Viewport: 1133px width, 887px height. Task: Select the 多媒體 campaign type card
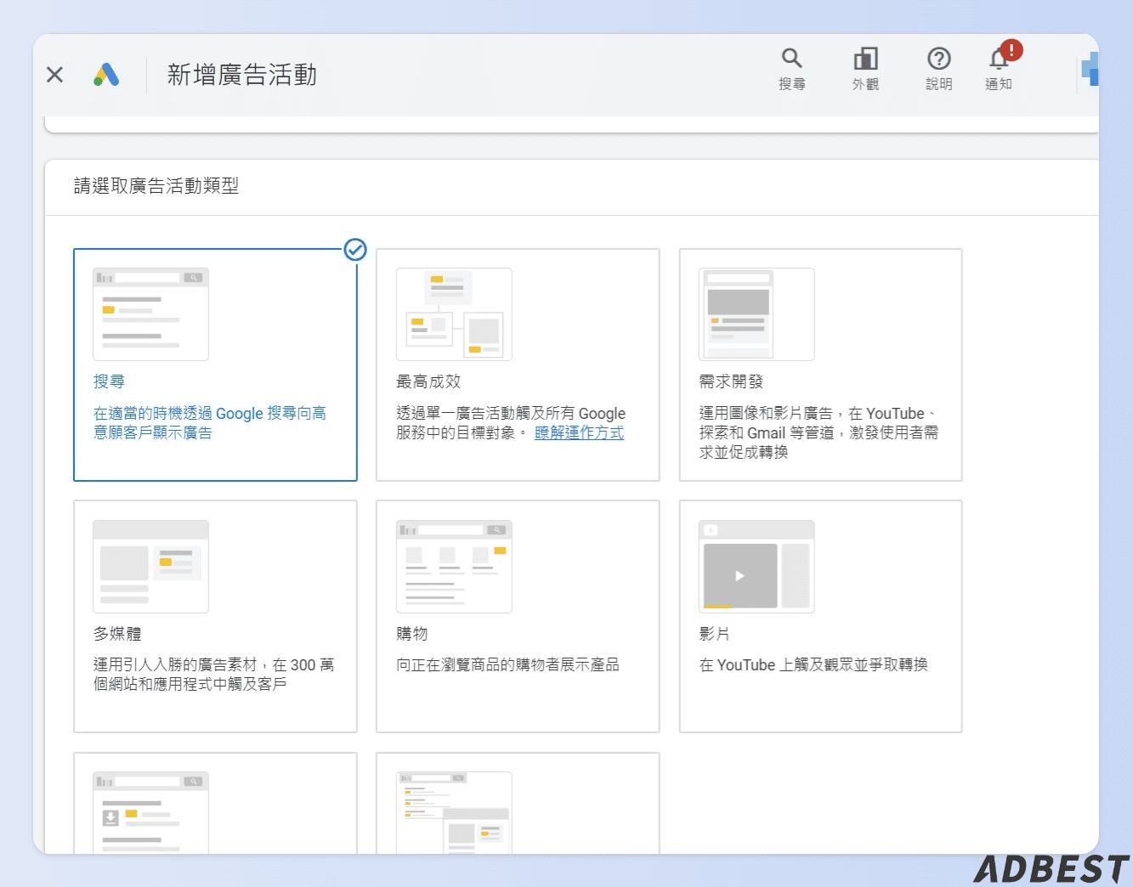point(215,616)
